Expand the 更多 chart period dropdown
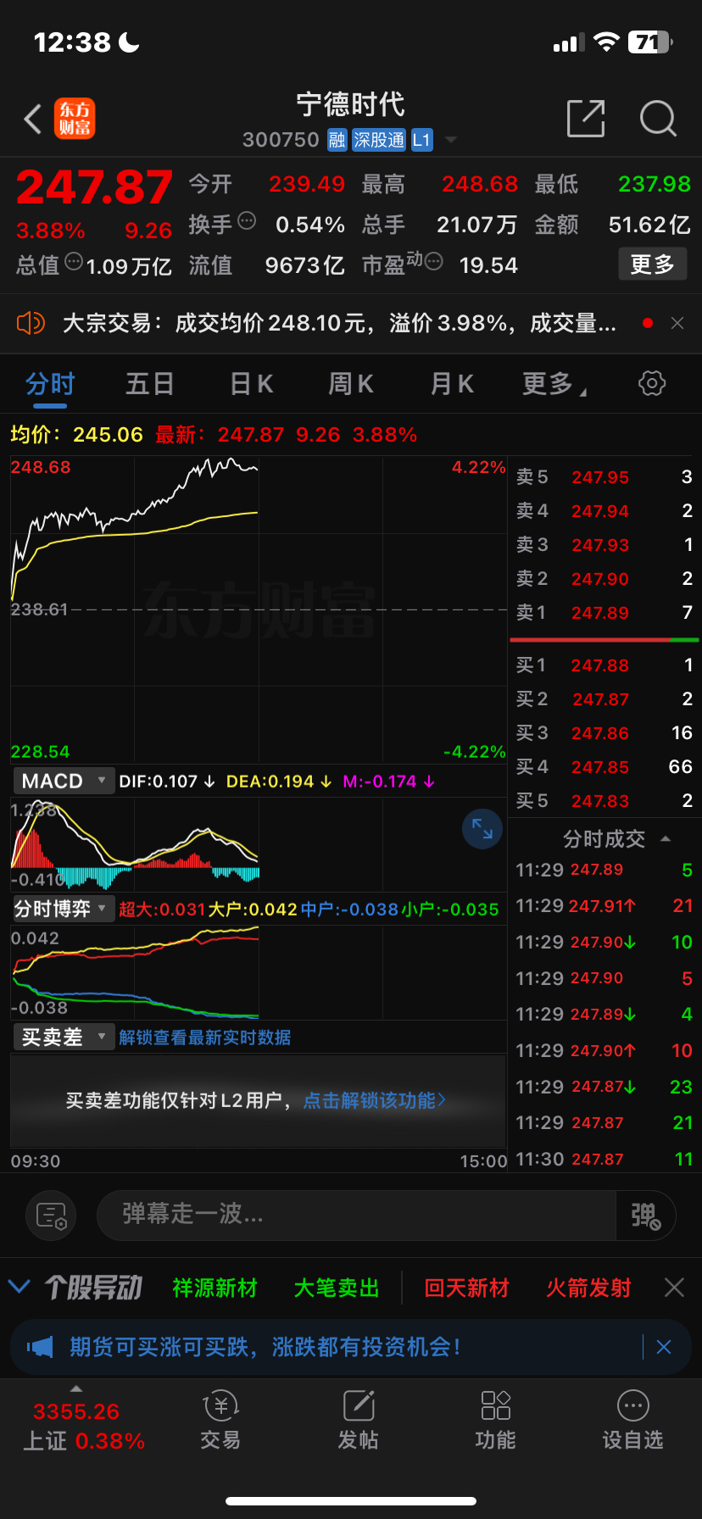 (554, 384)
